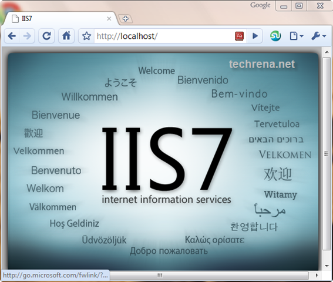
Task: Click the Arabic 'مرحباً' text
Action: 270,210
